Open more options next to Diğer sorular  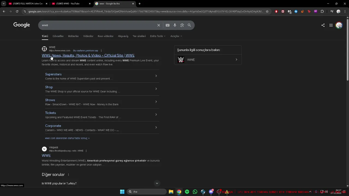tap(68, 175)
